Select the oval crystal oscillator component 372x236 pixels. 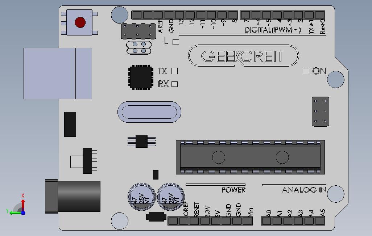coord(149,112)
